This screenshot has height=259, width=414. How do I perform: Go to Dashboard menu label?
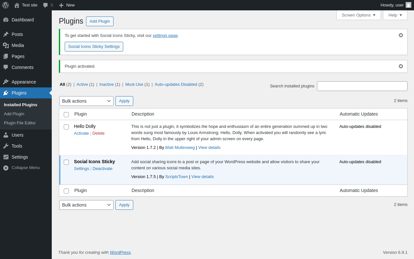[23, 20]
